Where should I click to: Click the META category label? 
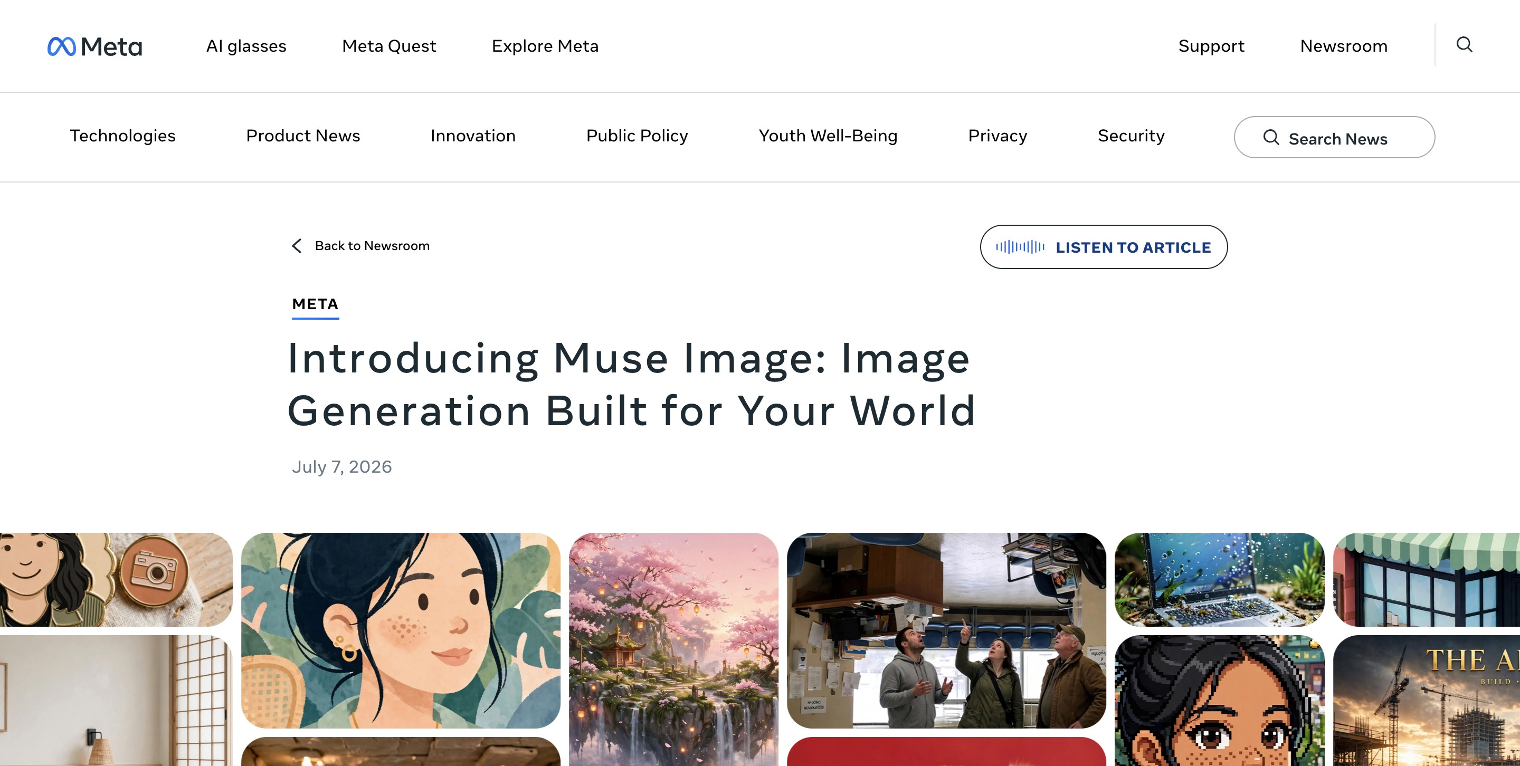[315, 304]
